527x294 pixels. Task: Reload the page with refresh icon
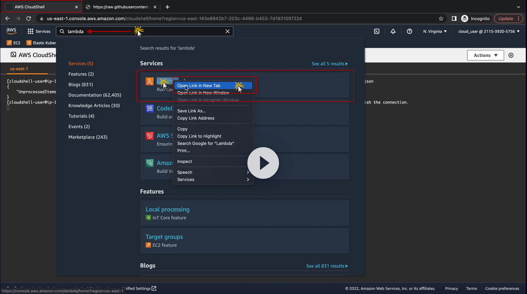tap(29, 19)
